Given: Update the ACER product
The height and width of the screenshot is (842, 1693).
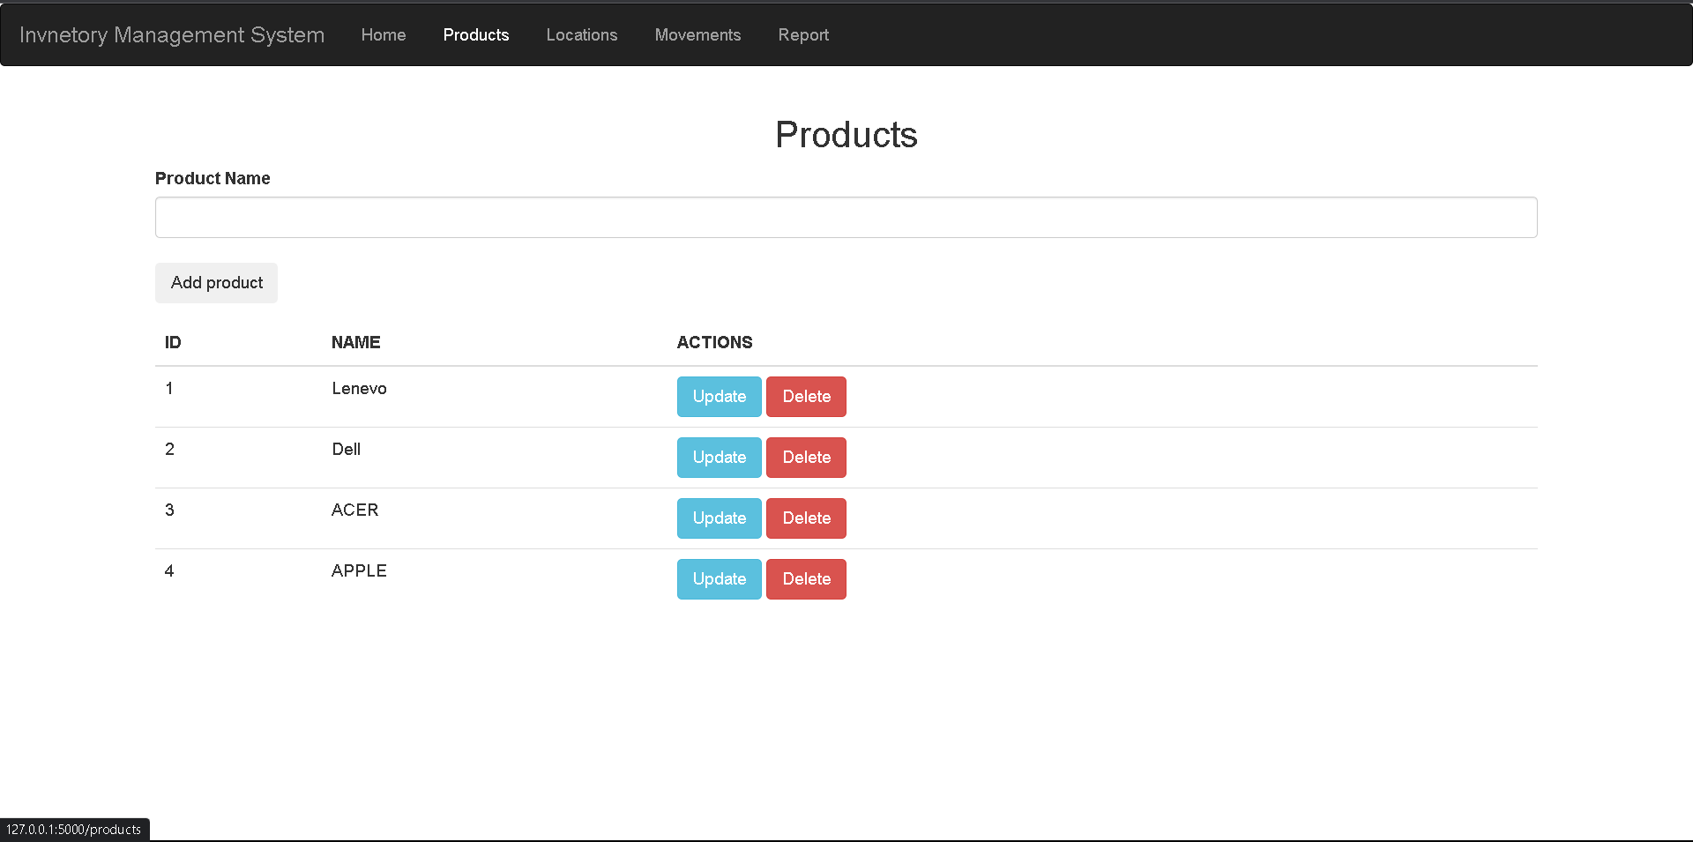Looking at the screenshot, I should [x=719, y=518].
